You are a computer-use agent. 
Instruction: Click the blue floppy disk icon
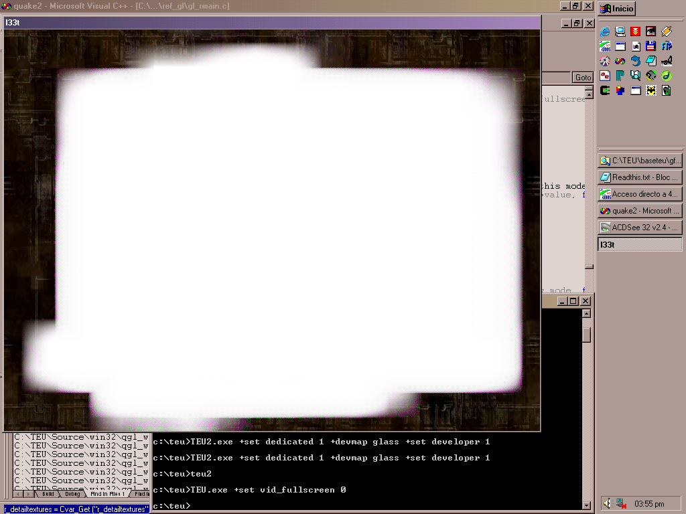pos(650,46)
